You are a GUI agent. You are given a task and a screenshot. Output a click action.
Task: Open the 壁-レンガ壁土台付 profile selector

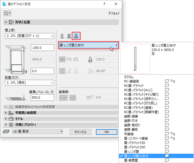88,45
